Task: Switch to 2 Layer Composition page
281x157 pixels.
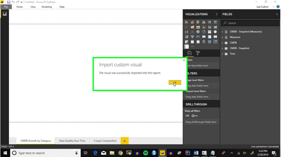Action: coord(105,141)
